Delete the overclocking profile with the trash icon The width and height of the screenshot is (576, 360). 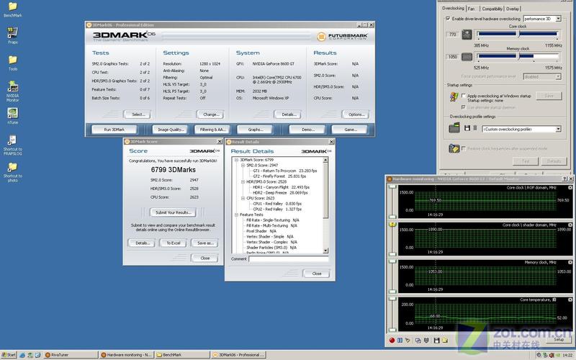(x=474, y=128)
